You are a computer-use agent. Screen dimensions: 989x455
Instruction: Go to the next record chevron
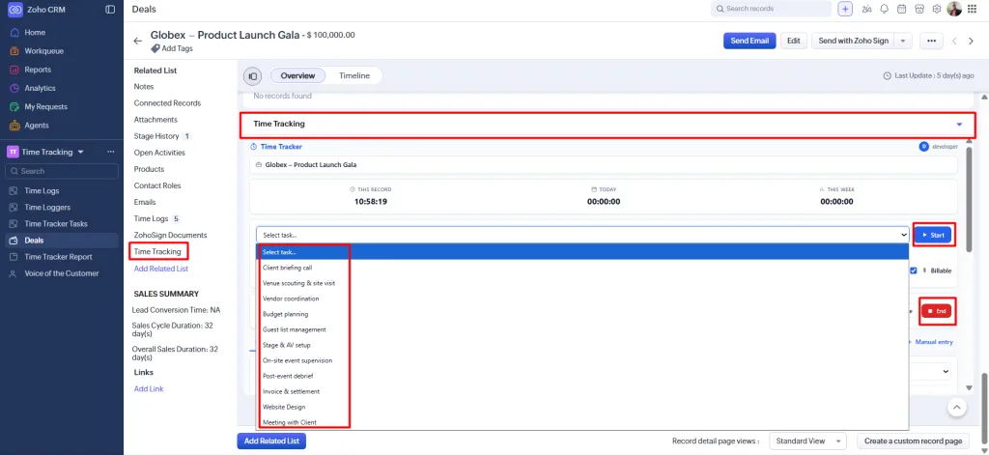[x=972, y=41]
